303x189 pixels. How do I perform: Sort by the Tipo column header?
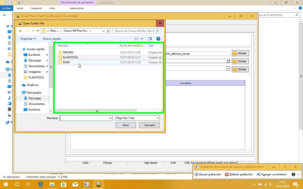[151, 46]
